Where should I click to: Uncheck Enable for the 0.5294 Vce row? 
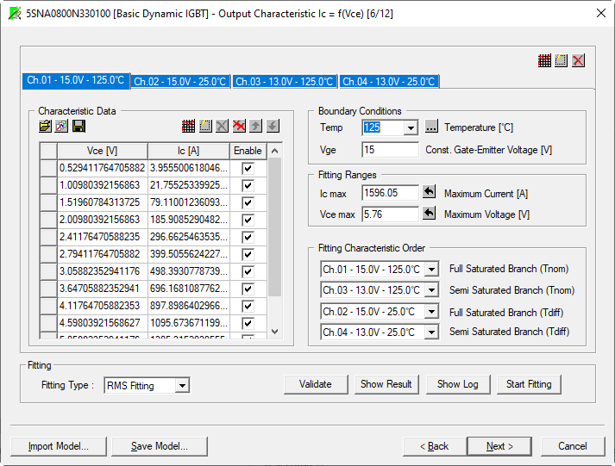click(248, 168)
